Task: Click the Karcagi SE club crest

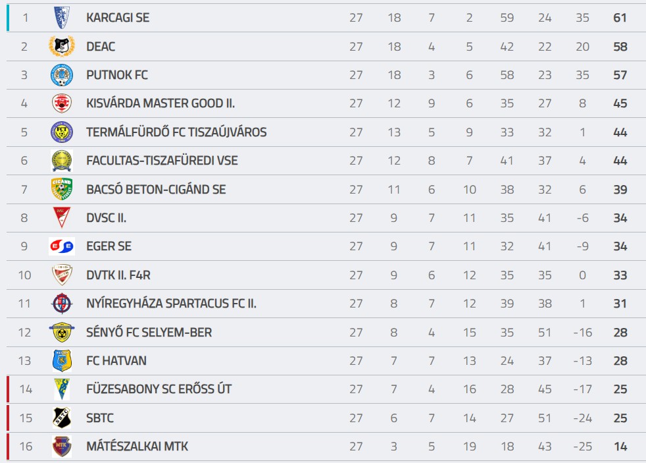Action: (x=62, y=18)
